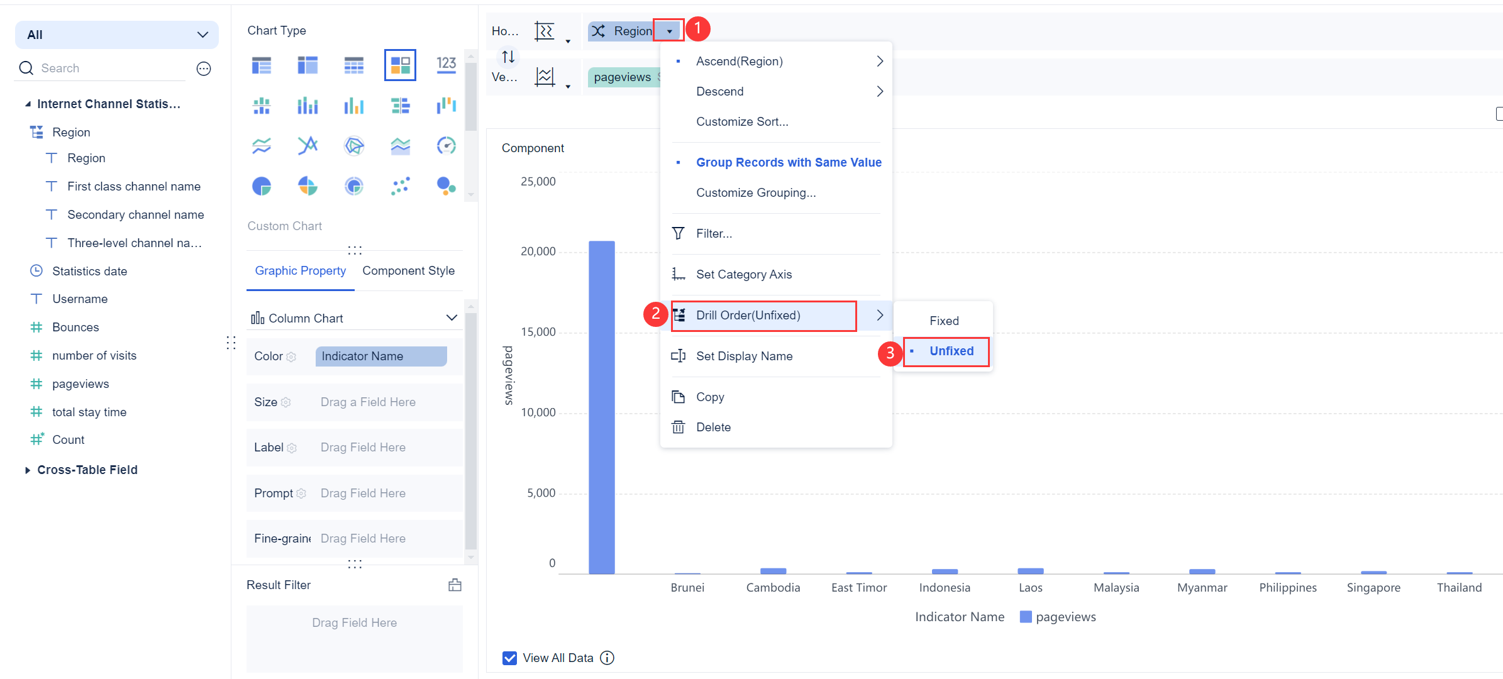Click Customize Sort menu entry
Image resolution: width=1503 pixels, height=679 pixels.
click(x=742, y=121)
